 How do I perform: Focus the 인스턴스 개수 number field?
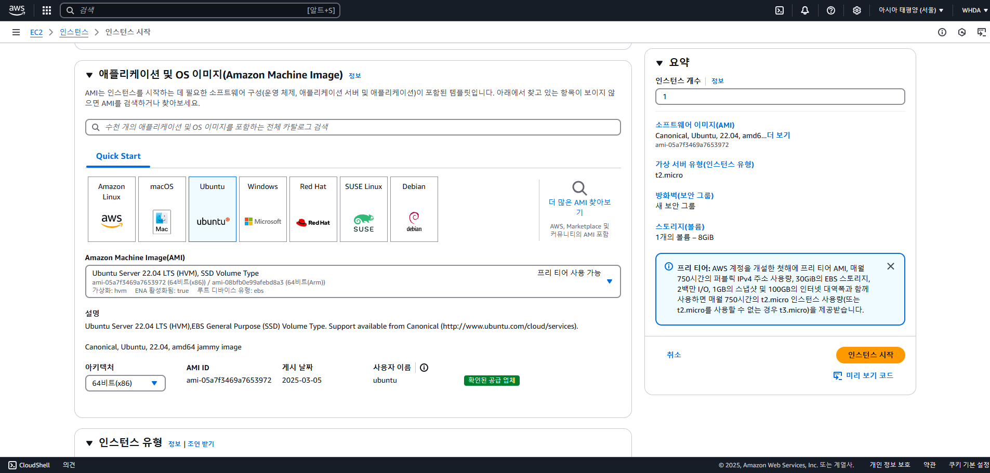click(x=780, y=97)
